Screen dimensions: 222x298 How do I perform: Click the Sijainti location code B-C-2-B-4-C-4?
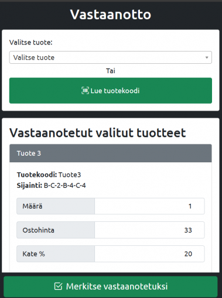(65, 186)
